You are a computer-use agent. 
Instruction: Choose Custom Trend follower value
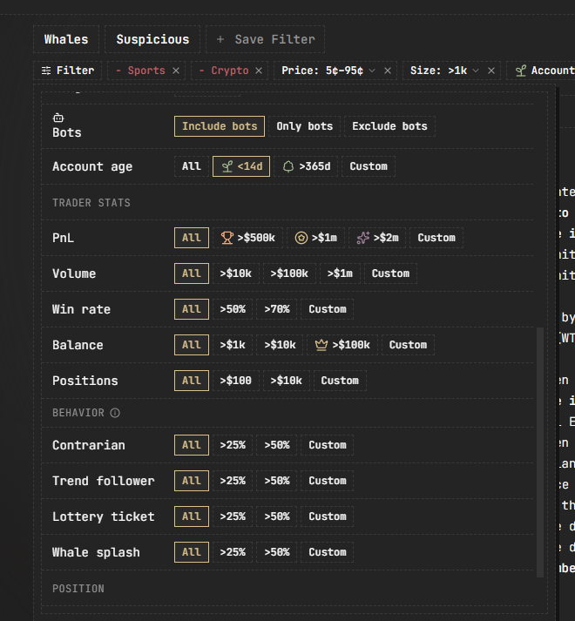(328, 481)
